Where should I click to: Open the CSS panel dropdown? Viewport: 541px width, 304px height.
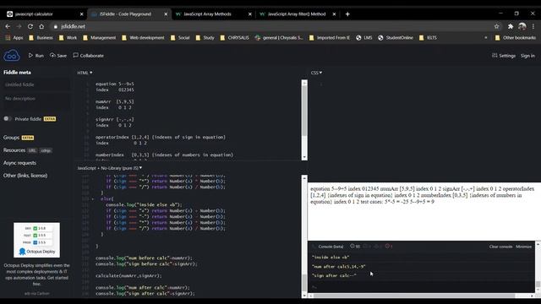click(x=316, y=73)
